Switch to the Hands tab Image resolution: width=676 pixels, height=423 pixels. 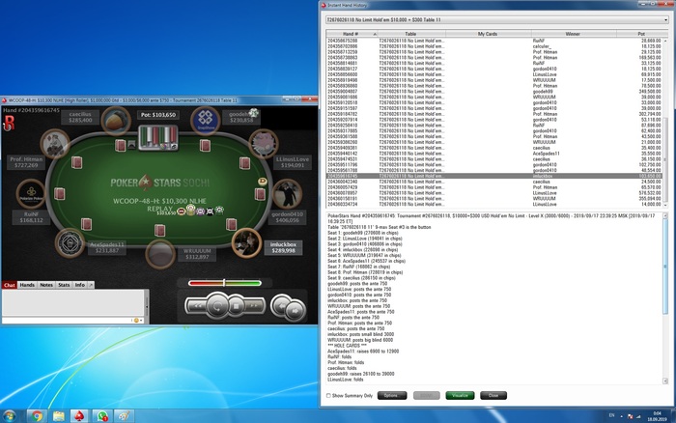pyautogui.click(x=27, y=285)
